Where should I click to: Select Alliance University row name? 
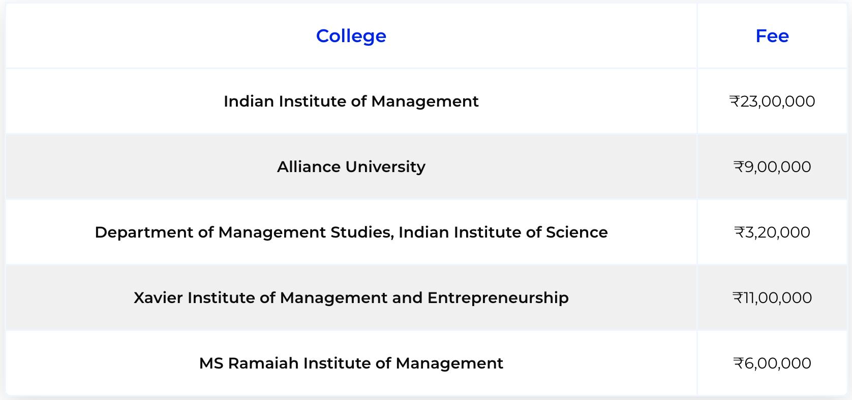[x=351, y=166]
